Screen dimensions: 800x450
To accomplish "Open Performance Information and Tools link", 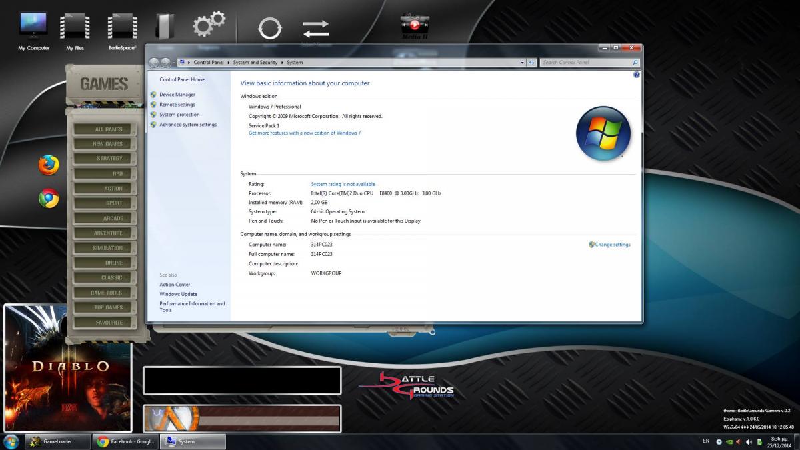I will coord(192,307).
